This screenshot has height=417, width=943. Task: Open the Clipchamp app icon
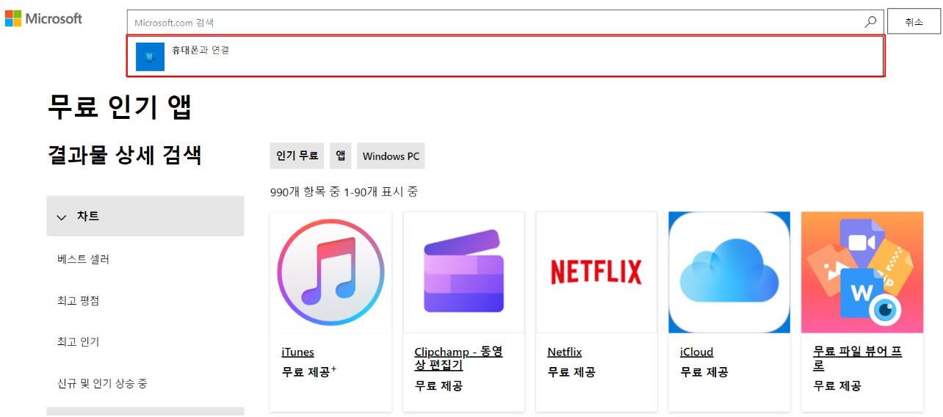pos(463,272)
